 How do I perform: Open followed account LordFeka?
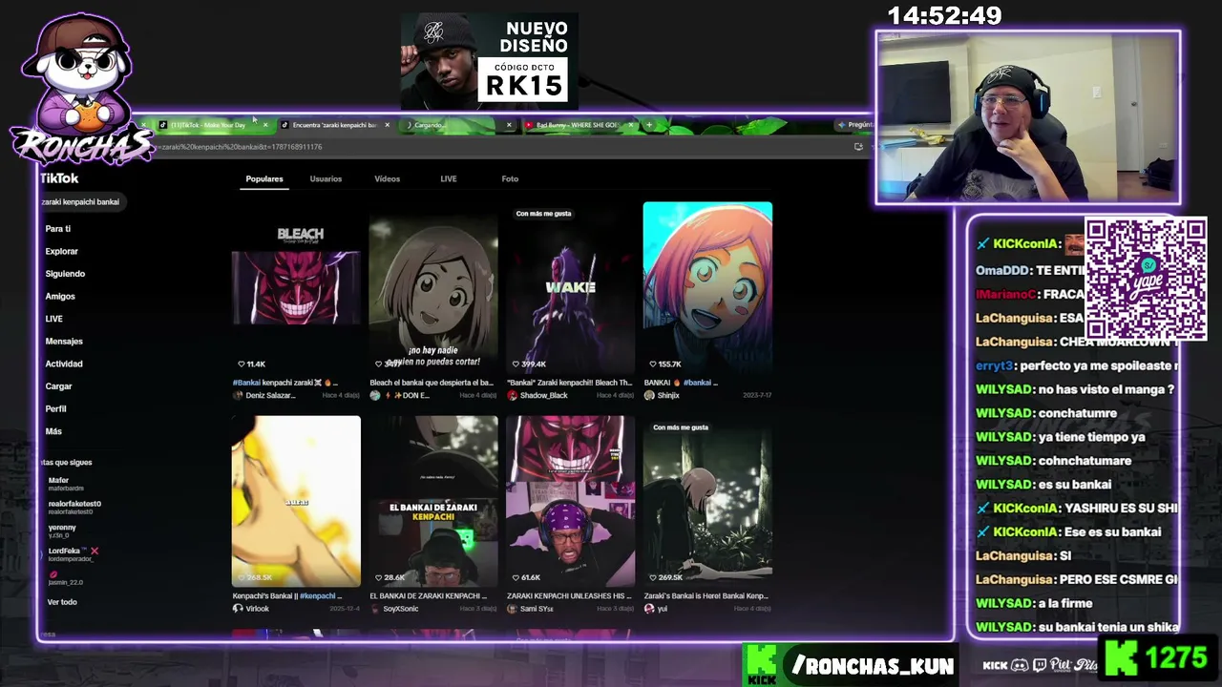tap(73, 554)
